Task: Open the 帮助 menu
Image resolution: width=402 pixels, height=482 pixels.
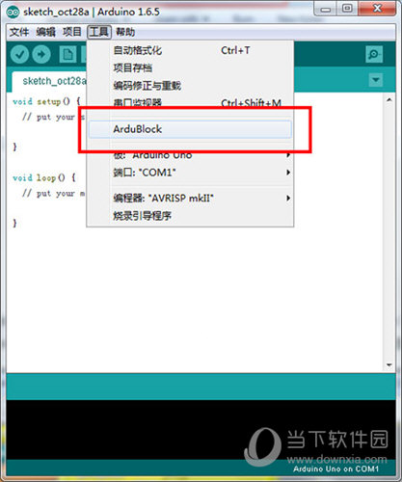Action: 125,32
